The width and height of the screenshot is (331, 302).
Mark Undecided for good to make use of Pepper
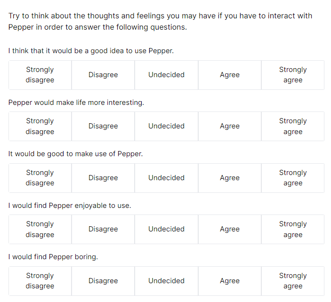166,178
